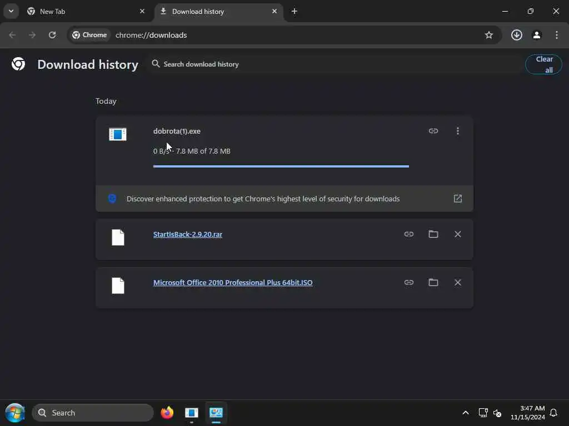Open the Chrome profile menu
The height and width of the screenshot is (426, 569).
pos(537,35)
